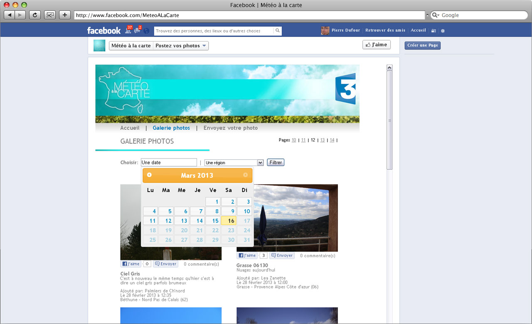532x324 pixels.
Task: Go to previous month in calendar
Action: click(149, 175)
